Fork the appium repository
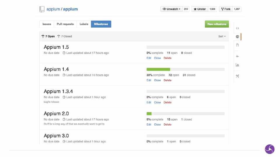This screenshot has height=157, width=280. tap(226, 9)
